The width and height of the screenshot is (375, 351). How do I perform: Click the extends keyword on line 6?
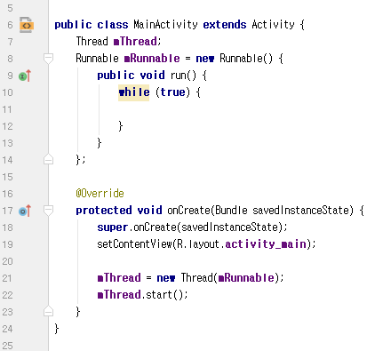pyautogui.click(x=225, y=25)
